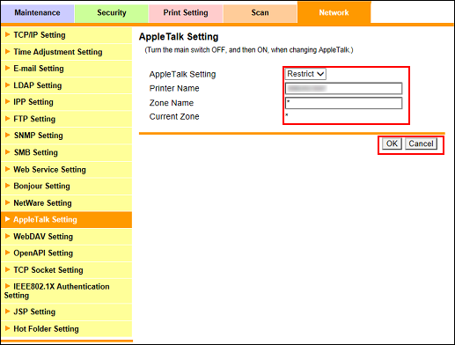Click the arrow icon beside WebDAV Setting
Screen dimensions: 455x345
point(8,236)
